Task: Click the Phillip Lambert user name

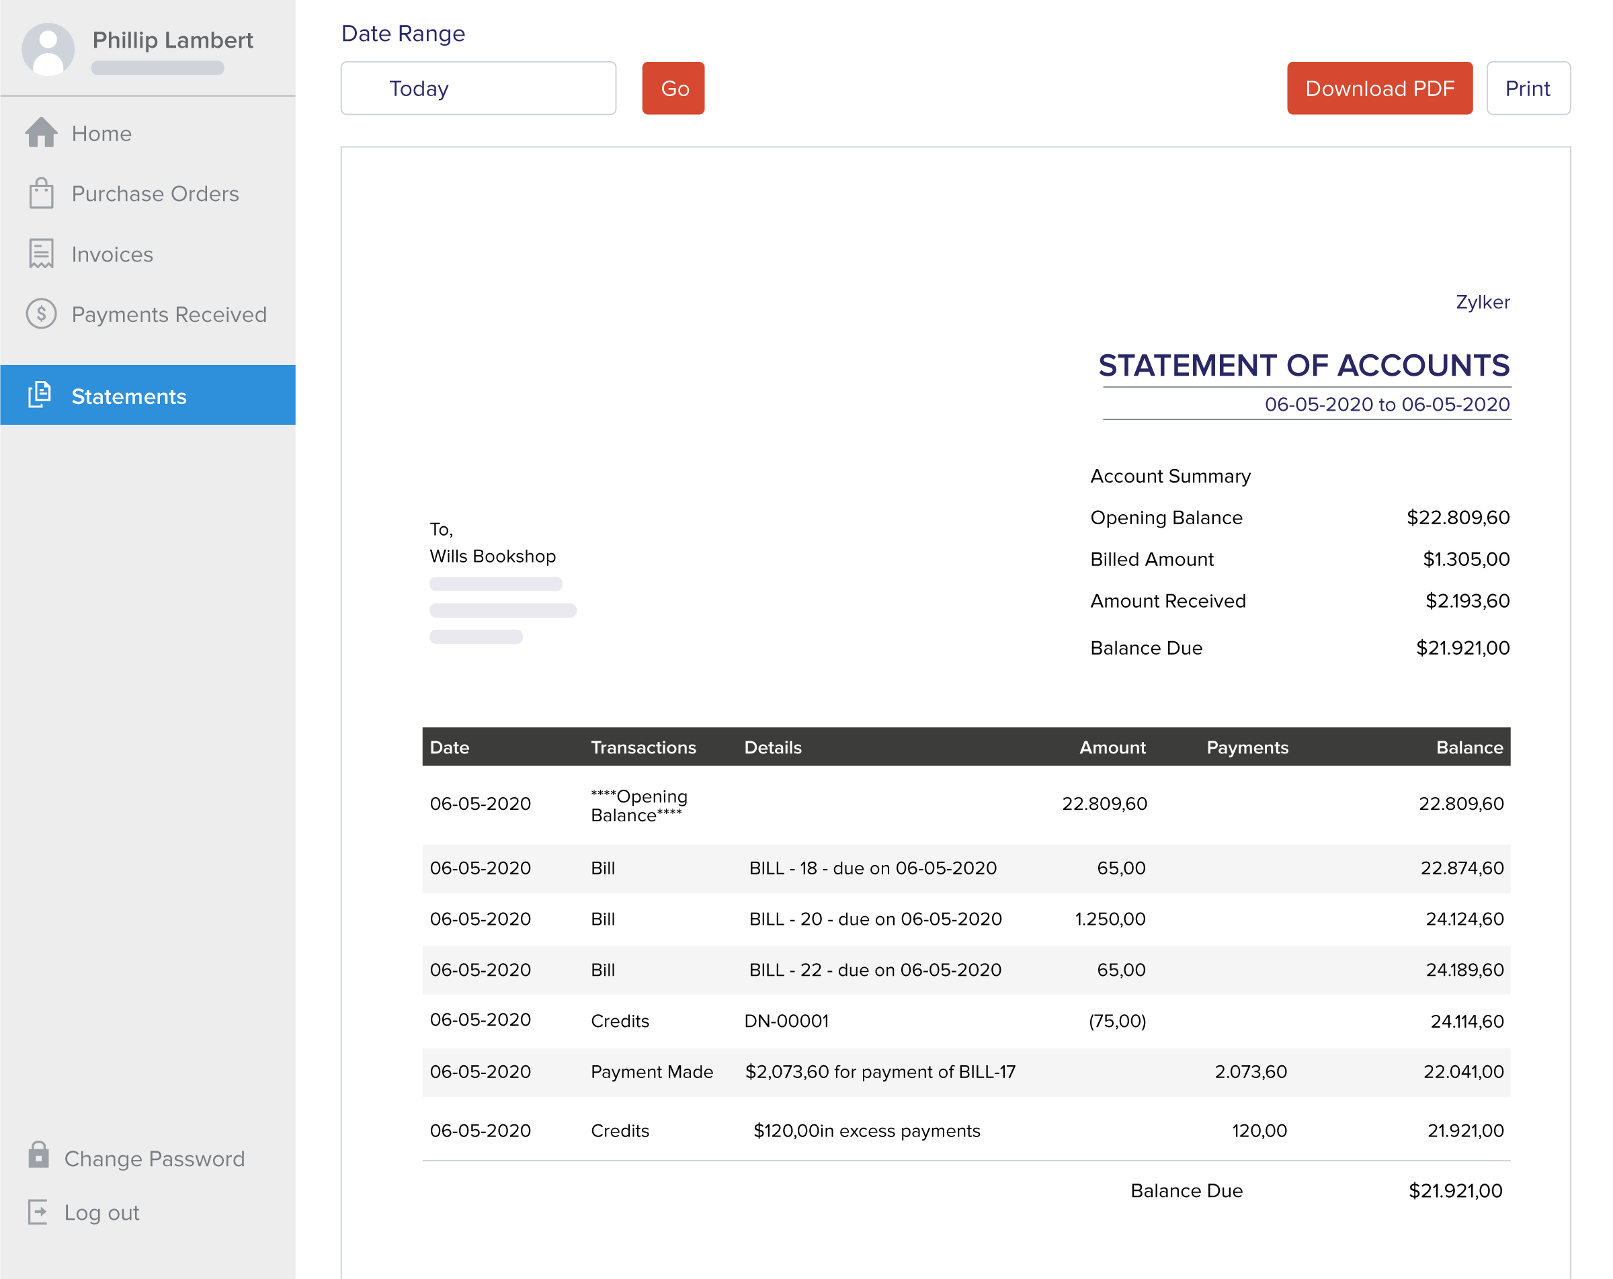Action: [172, 40]
